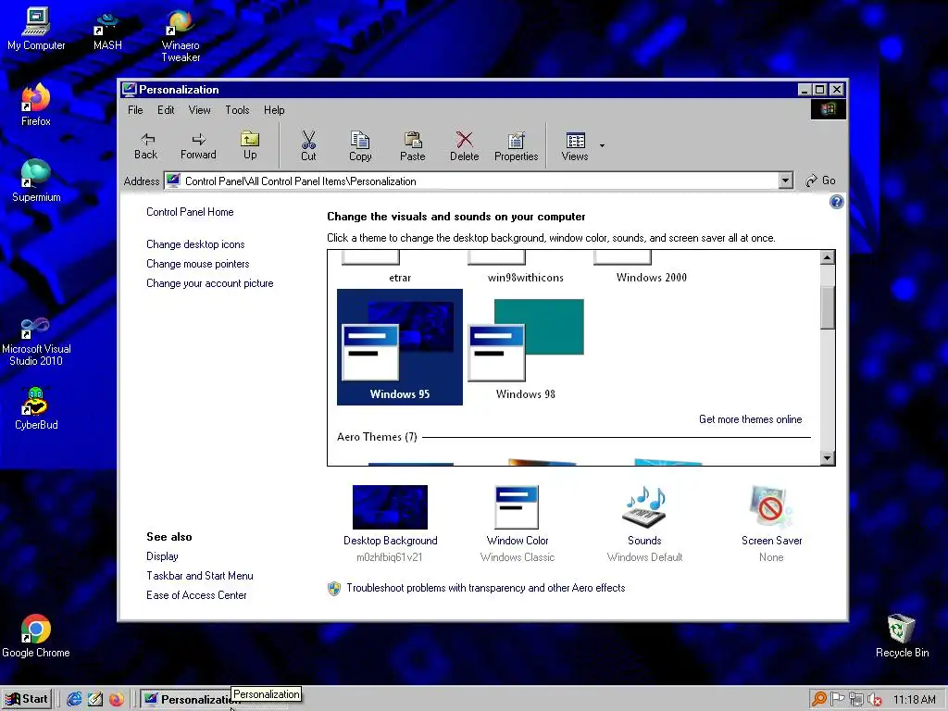
Task: Launch Internet Explorer from quick launch
Action: pos(74,700)
